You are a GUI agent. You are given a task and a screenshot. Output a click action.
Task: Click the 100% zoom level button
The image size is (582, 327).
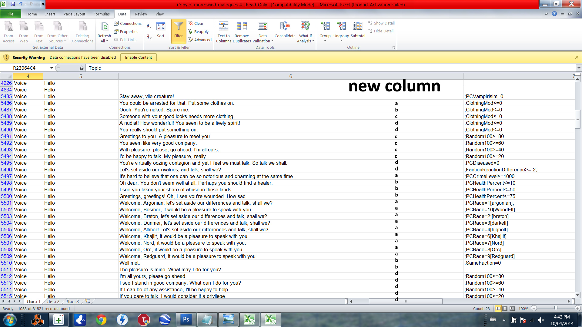coord(523,309)
